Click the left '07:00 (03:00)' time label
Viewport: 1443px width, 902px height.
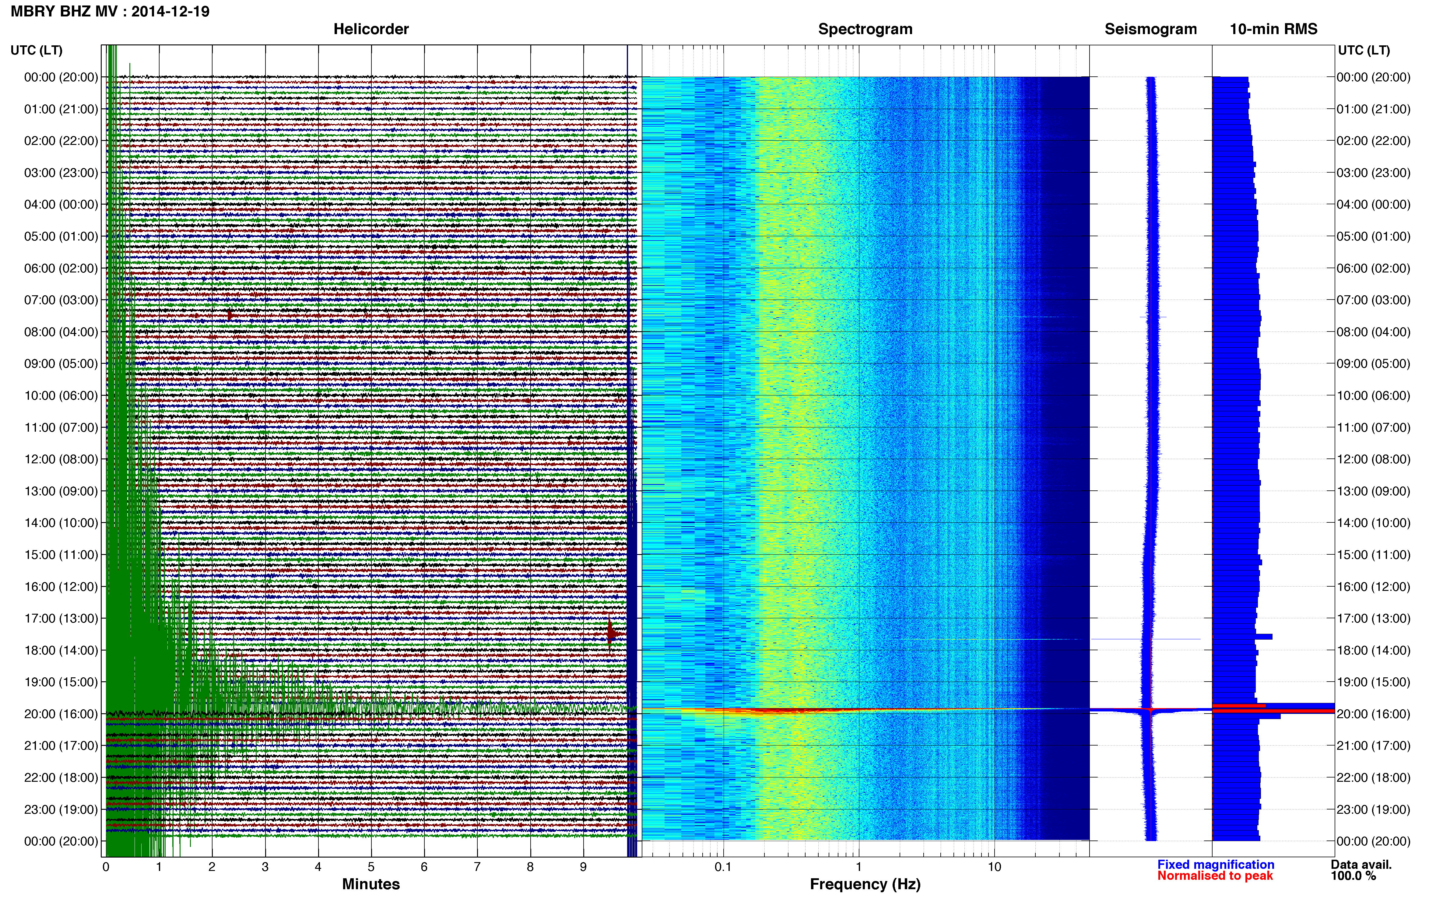click(61, 300)
